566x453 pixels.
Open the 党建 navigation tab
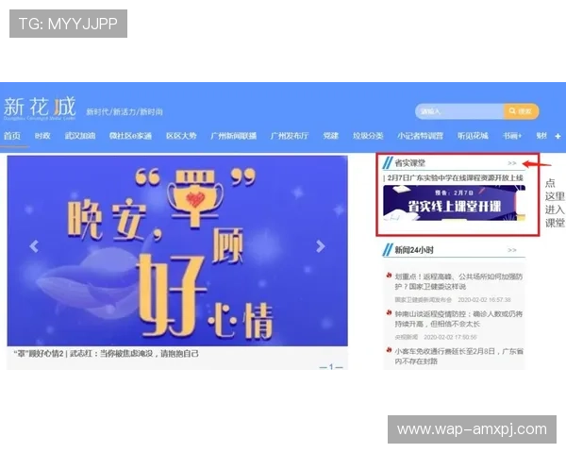pyautogui.click(x=331, y=136)
